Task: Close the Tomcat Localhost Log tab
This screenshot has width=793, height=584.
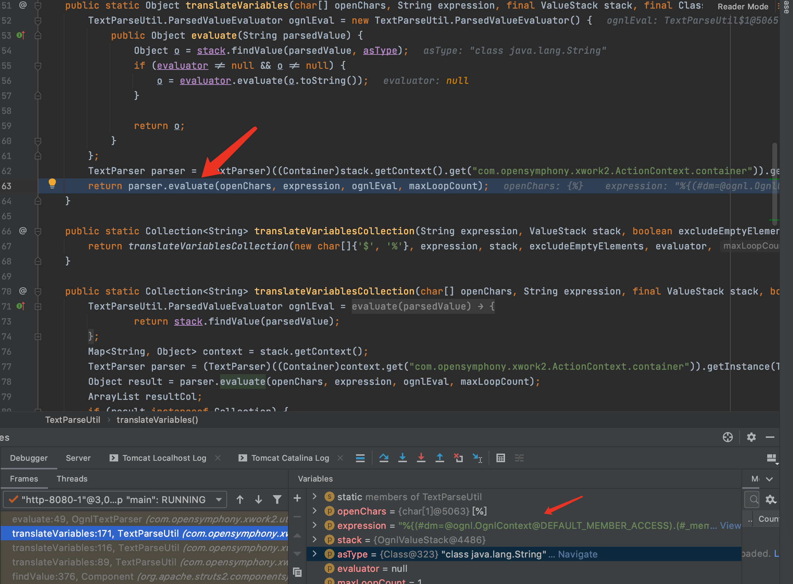Action: 218,458
